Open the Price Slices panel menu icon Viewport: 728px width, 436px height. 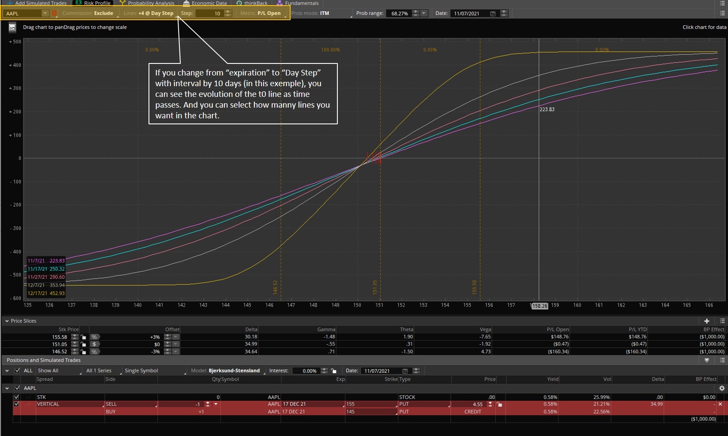(722, 321)
